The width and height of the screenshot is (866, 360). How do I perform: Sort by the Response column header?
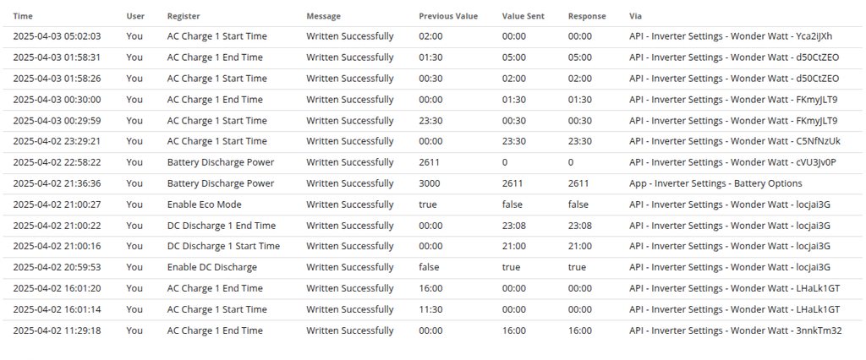(x=587, y=16)
